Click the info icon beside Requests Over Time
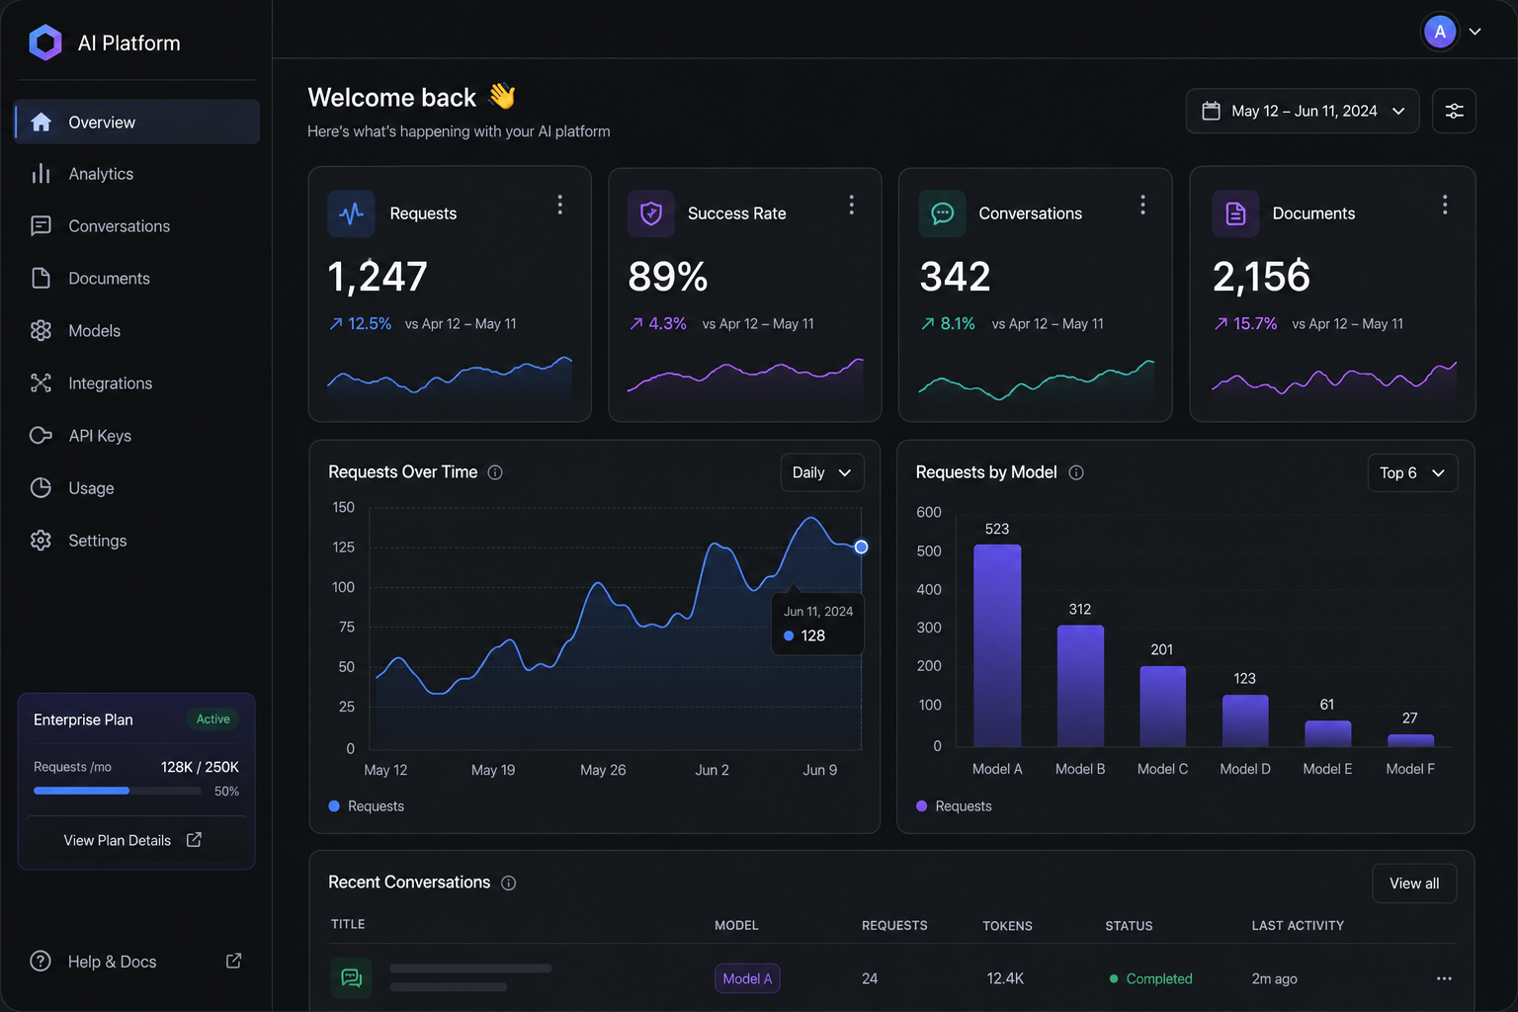 click(495, 472)
